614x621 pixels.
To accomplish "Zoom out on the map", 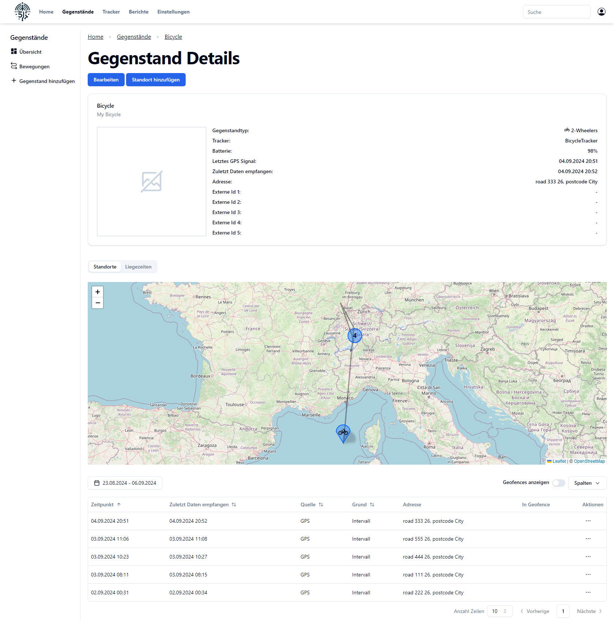I will (98, 303).
